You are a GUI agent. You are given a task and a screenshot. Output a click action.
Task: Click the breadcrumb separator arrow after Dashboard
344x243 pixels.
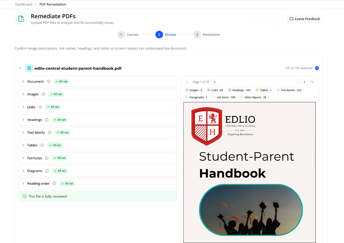pyautogui.click(x=36, y=4)
